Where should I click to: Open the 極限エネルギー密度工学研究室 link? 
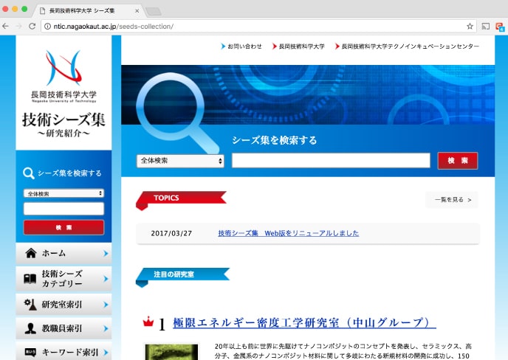[304, 323]
